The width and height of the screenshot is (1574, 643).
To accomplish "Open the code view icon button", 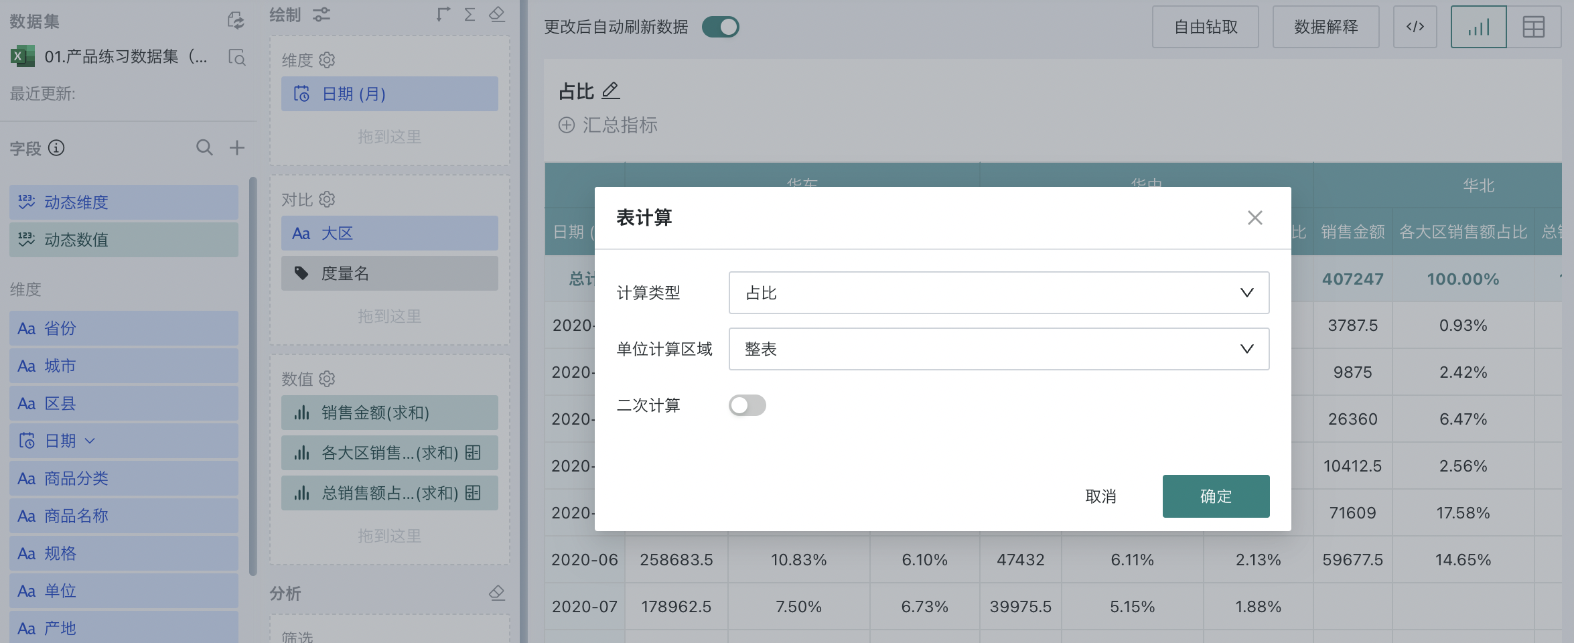I will tap(1415, 27).
